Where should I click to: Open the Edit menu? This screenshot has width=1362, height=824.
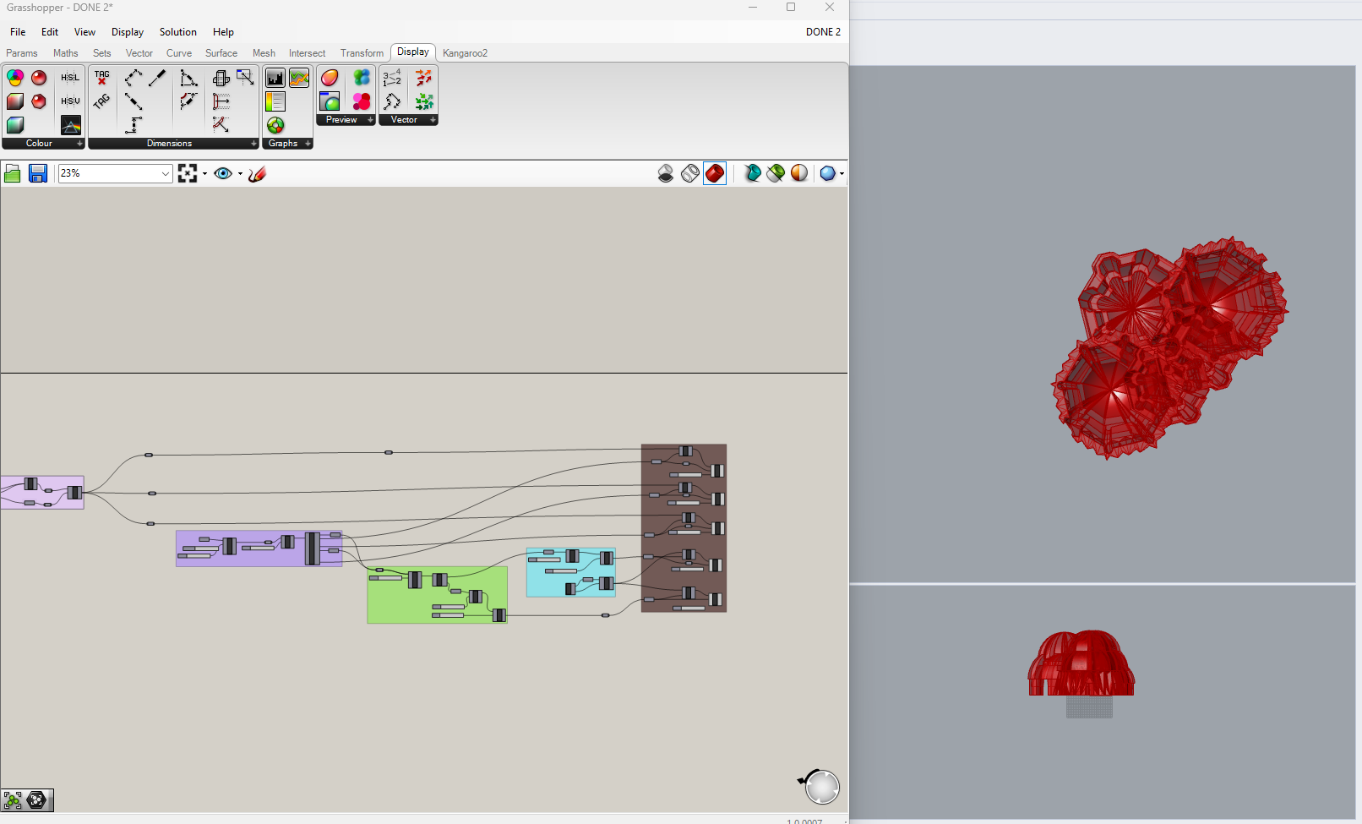click(50, 32)
